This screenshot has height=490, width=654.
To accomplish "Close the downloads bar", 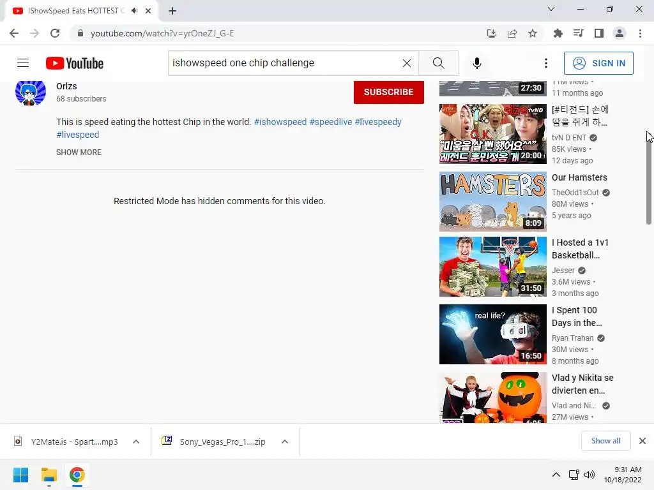I will tap(643, 441).
